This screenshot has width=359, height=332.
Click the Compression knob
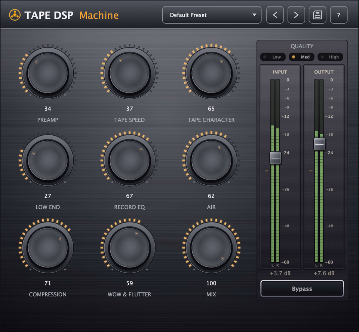pos(48,248)
